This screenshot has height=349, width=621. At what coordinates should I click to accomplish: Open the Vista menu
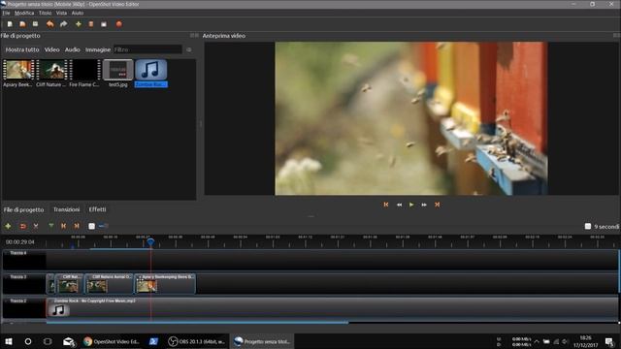coord(61,13)
